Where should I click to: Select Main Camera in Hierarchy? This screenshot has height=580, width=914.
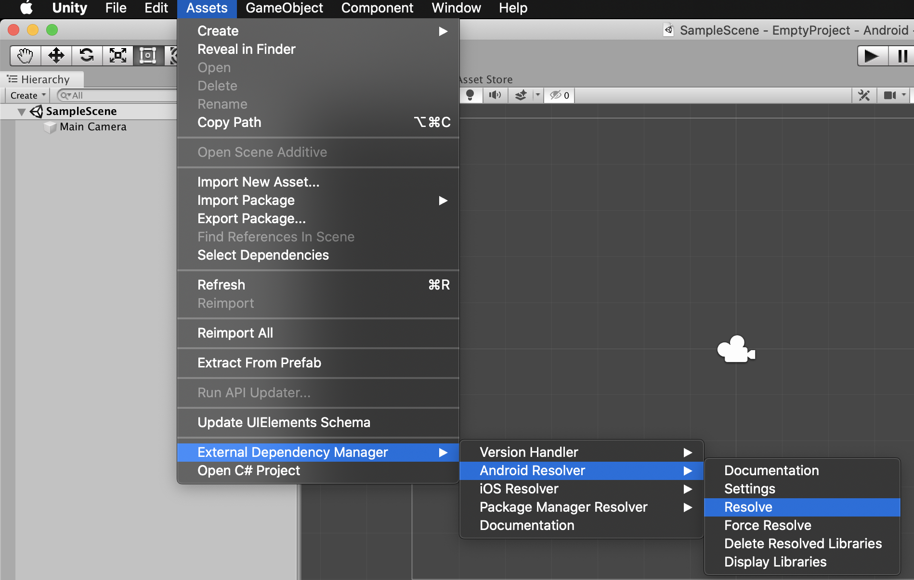point(93,126)
